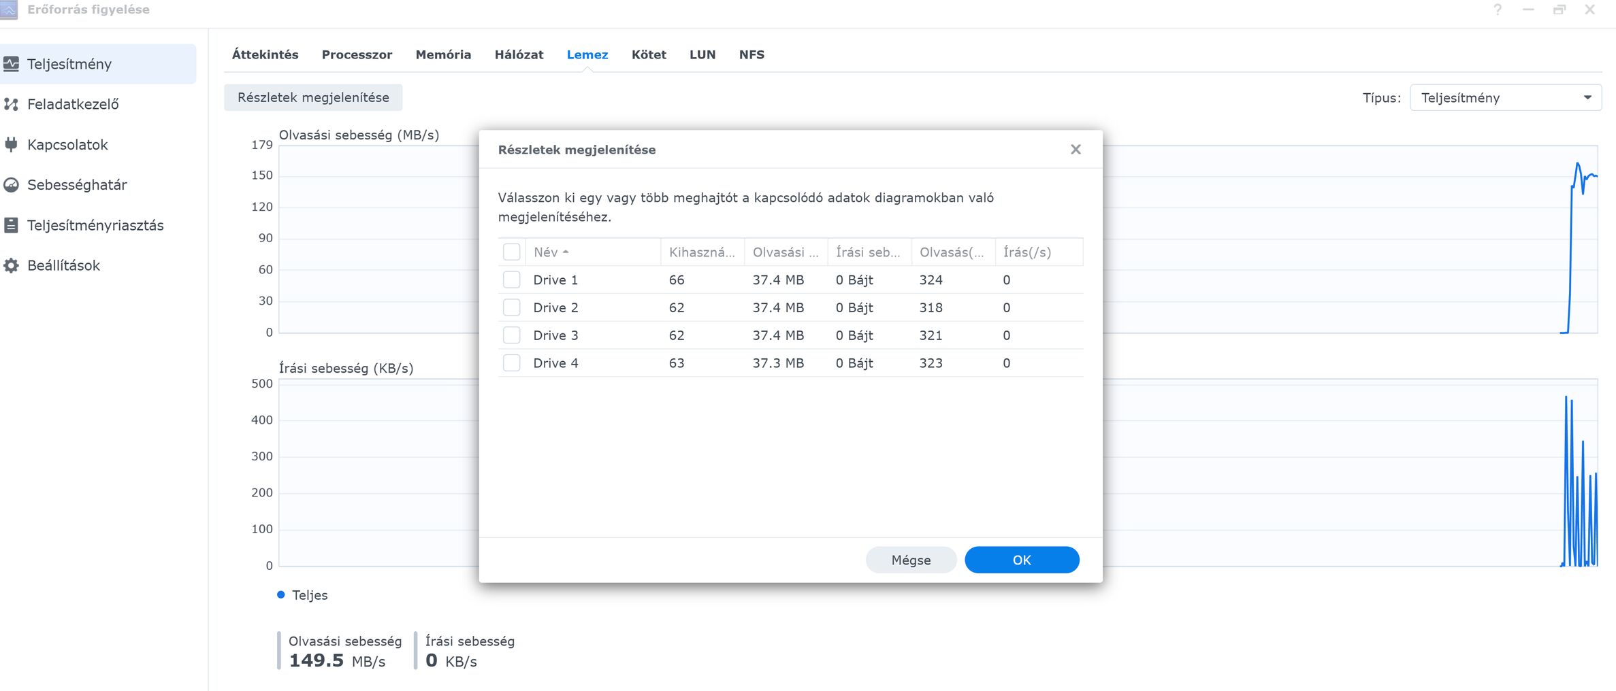
Task: Click the 318 reads value for Drive 2
Action: point(931,307)
